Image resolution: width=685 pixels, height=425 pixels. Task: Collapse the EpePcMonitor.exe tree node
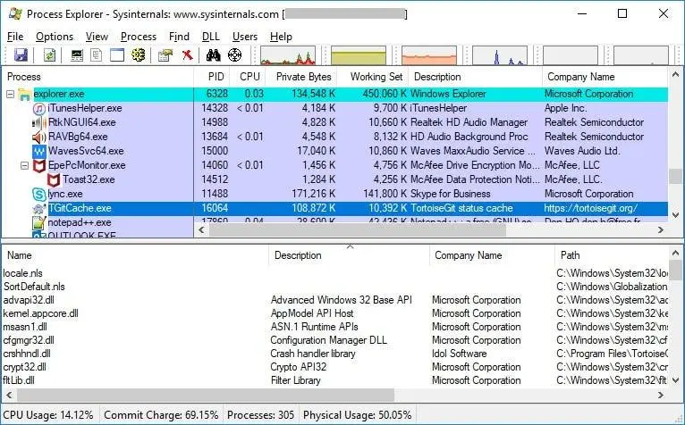(24, 165)
